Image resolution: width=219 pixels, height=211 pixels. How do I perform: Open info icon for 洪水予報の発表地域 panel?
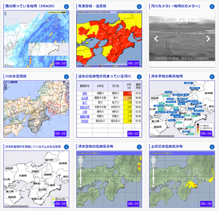(x=212, y=77)
